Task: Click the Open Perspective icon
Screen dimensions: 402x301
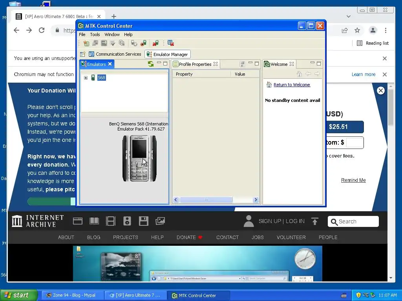Action: tap(82, 54)
